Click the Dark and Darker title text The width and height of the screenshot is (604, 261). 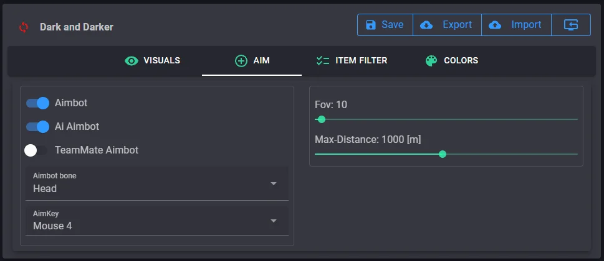pos(77,27)
